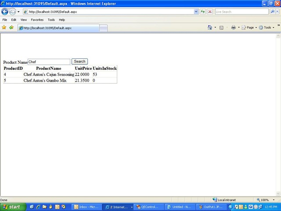This screenshot has width=281, height=211.
Task: Stop loading with the red X icon
Action: coord(210,12)
